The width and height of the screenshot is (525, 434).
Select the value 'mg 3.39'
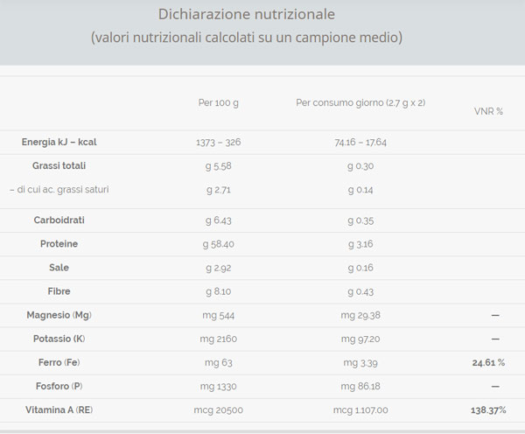pyautogui.click(x=360, y=363)
